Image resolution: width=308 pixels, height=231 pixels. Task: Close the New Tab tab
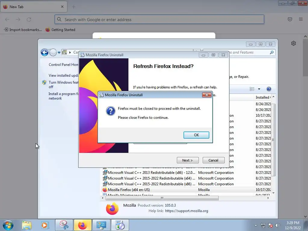(x=62, y=7)
